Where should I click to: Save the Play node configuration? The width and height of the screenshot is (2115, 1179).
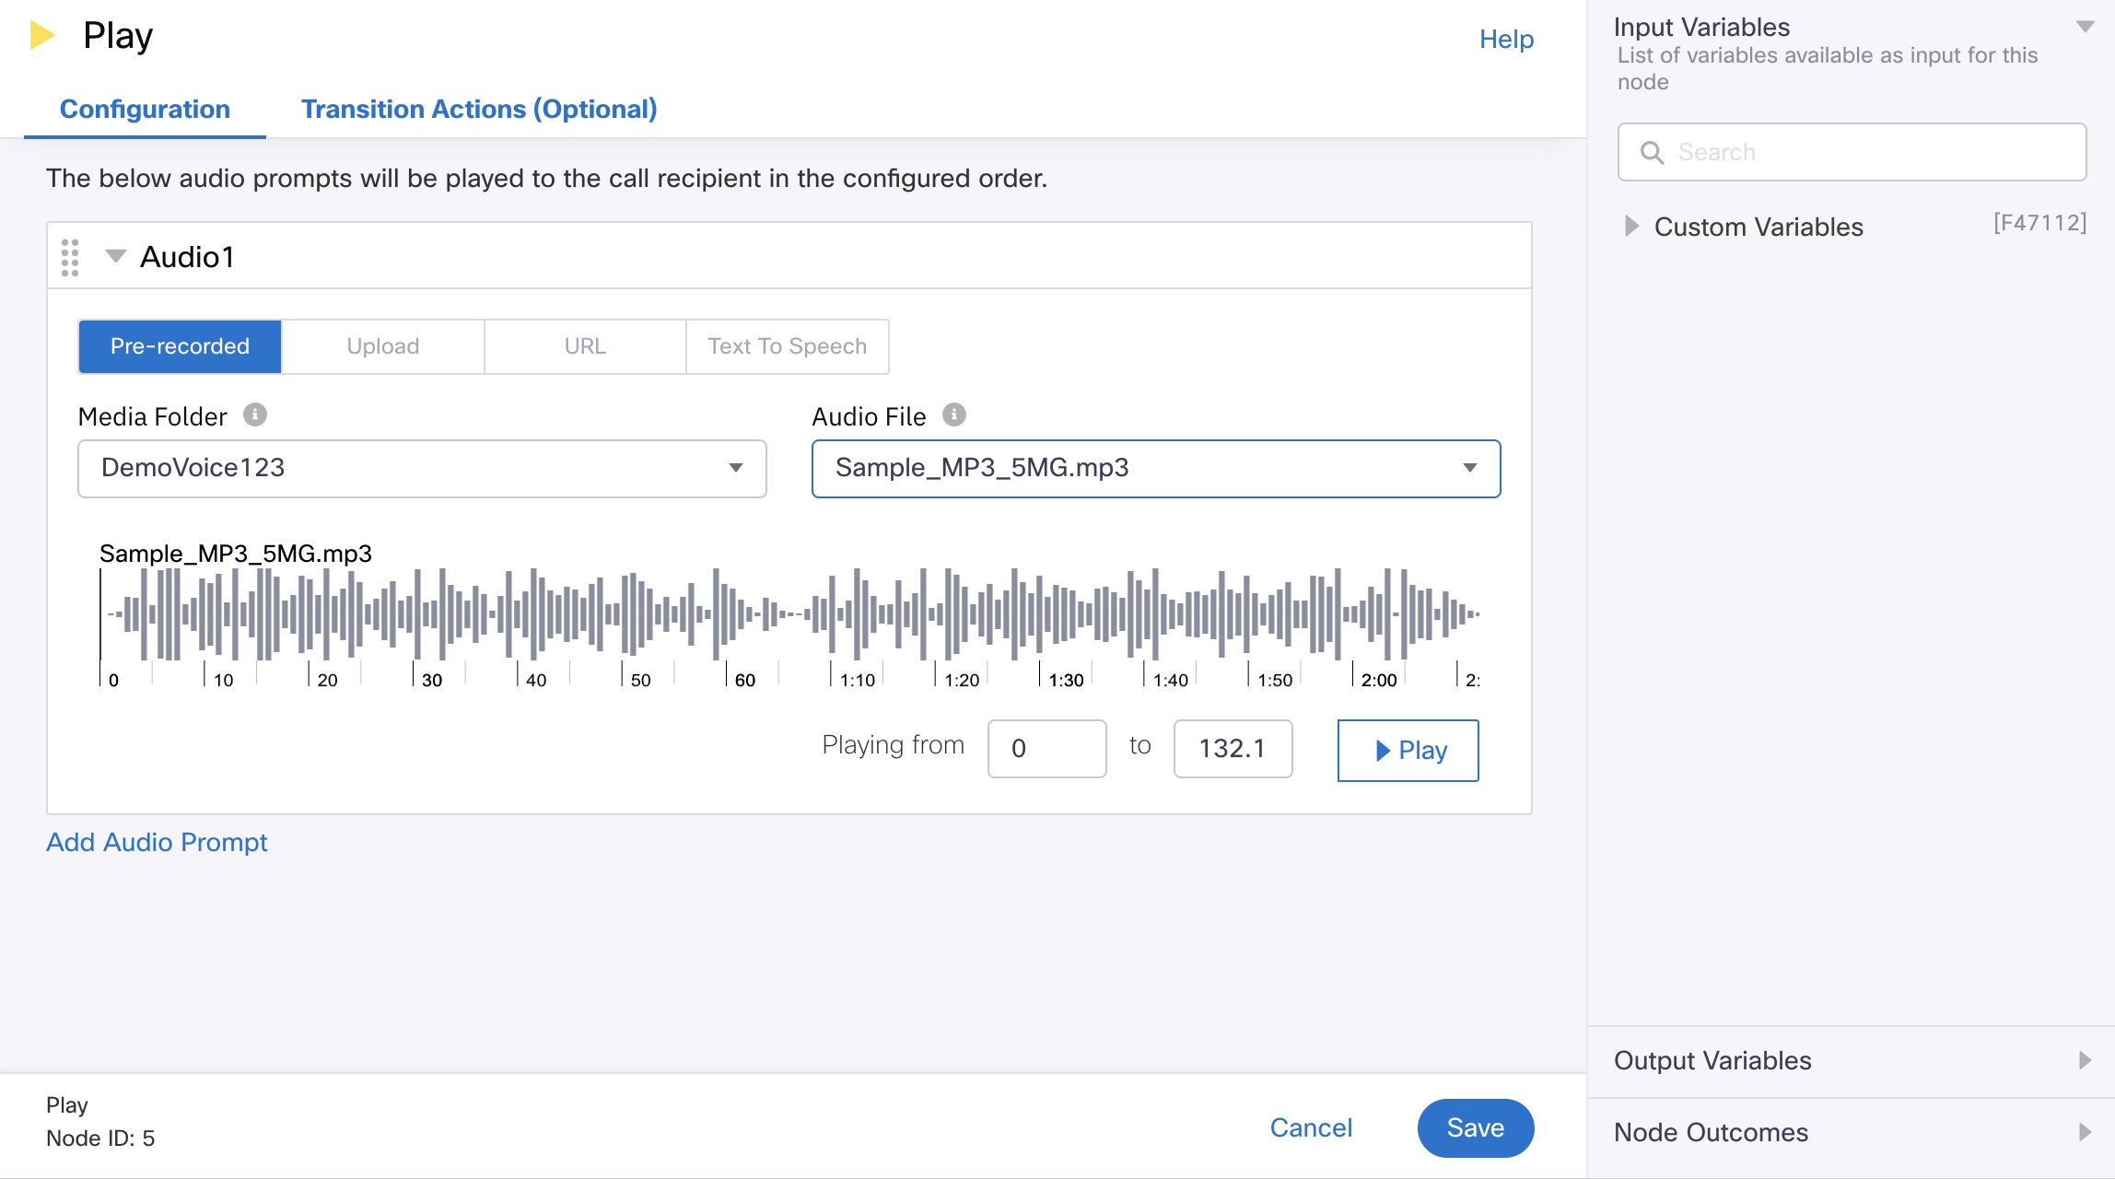tap(1473, 1124)
